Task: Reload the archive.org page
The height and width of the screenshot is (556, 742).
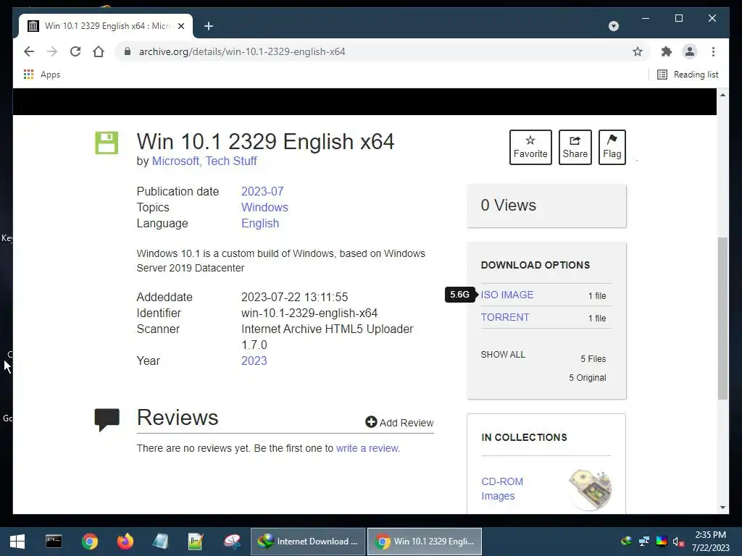Action: 75,51
